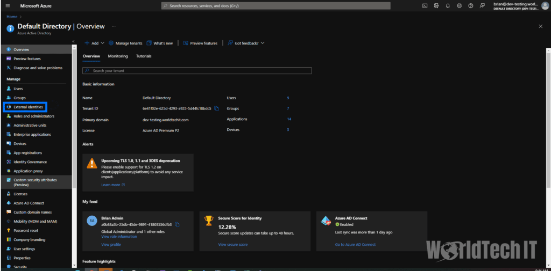The height and width of the screenshot is (271, 551).
Task: Switch to the Tutorials tab
Action: pyautogui.click(x=144, y=56)
